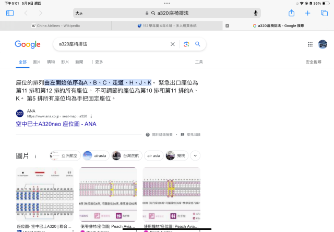Click the magnifier search button

(198, 44)
